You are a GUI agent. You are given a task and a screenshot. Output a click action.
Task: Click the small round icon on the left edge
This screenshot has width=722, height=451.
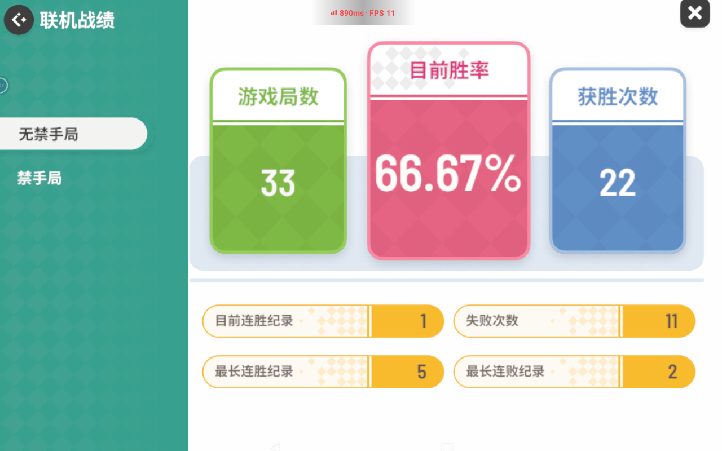pyautogui.click(x=2, y=85)
